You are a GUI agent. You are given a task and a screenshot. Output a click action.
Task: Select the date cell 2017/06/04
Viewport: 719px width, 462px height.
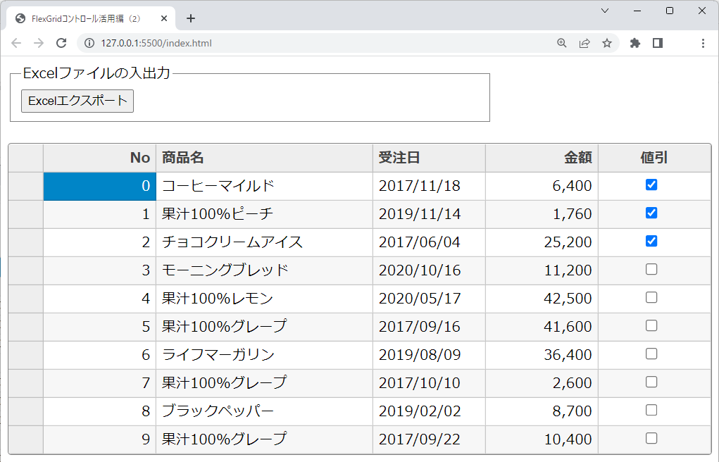click(x=429, y=242)
